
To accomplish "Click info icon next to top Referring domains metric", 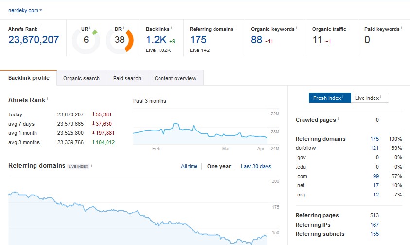I will click(235, 27).
